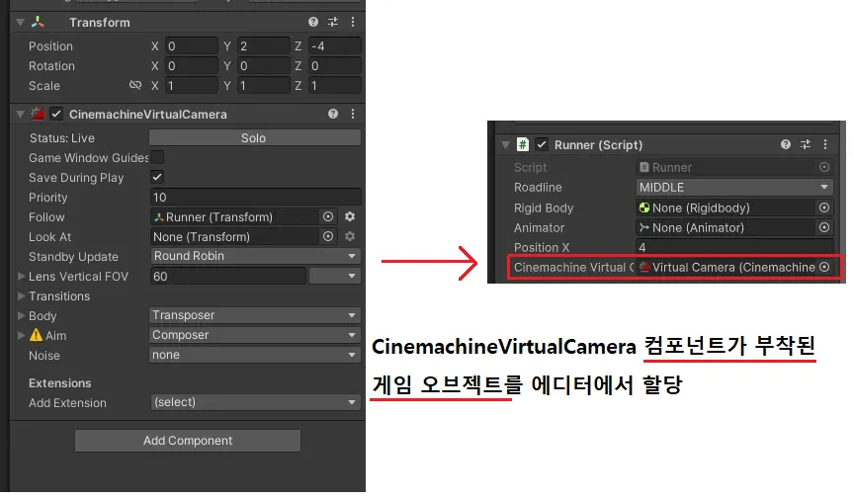This screenshot has height=499, width=854.
Task: Click Position X input field in Transform
Action: 191,45
